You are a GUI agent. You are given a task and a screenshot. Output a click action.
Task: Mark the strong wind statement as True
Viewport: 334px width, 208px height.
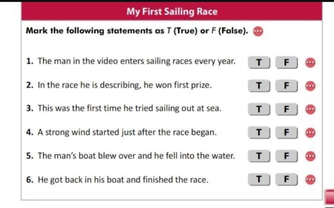(x=259, y=133)
